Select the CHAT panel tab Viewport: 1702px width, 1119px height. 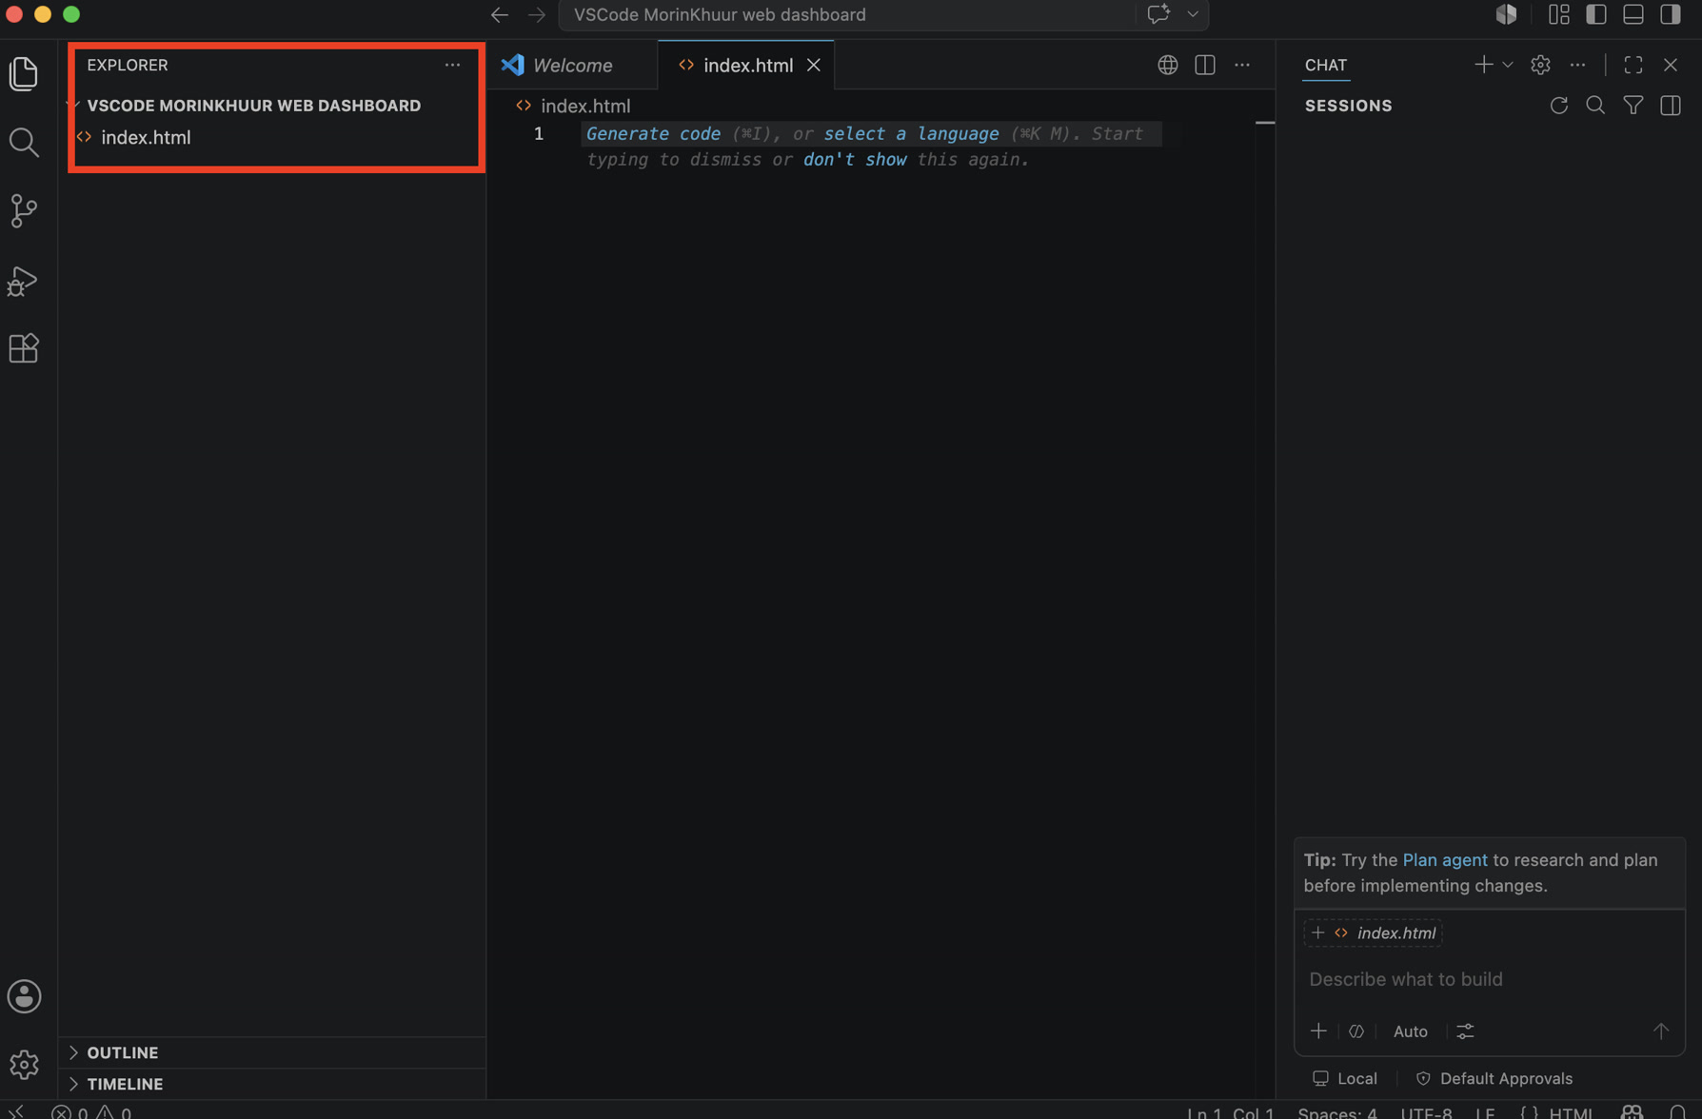[x=1326, y=65]
